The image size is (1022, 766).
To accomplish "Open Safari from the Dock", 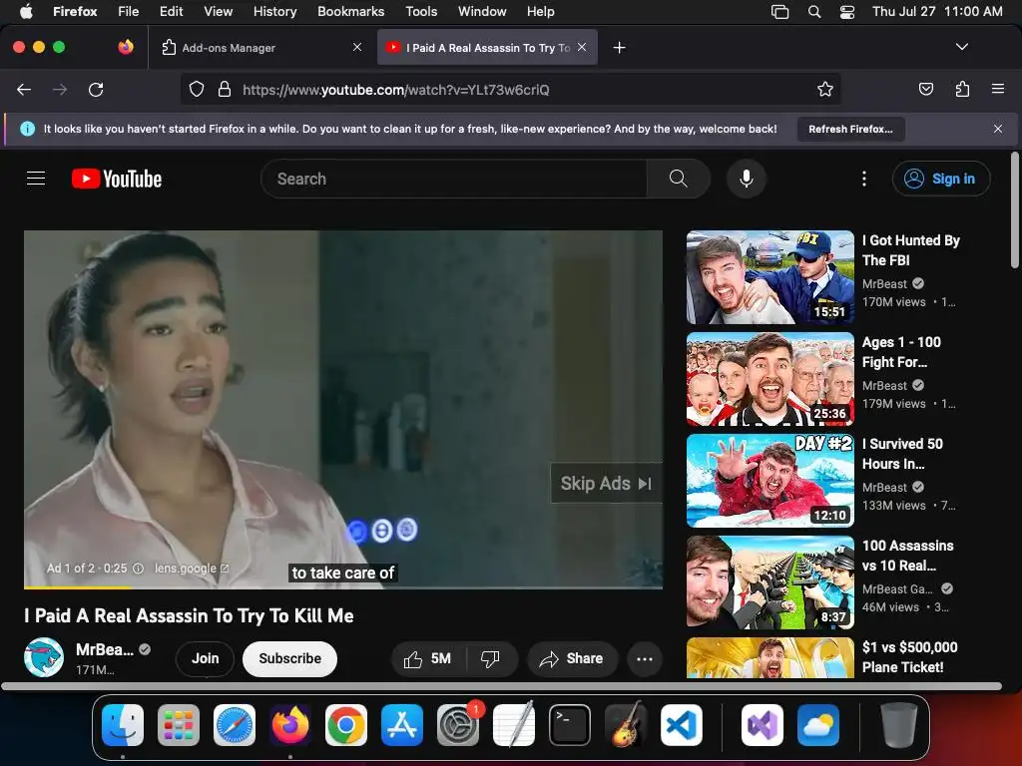I will (x=235, y=725).
